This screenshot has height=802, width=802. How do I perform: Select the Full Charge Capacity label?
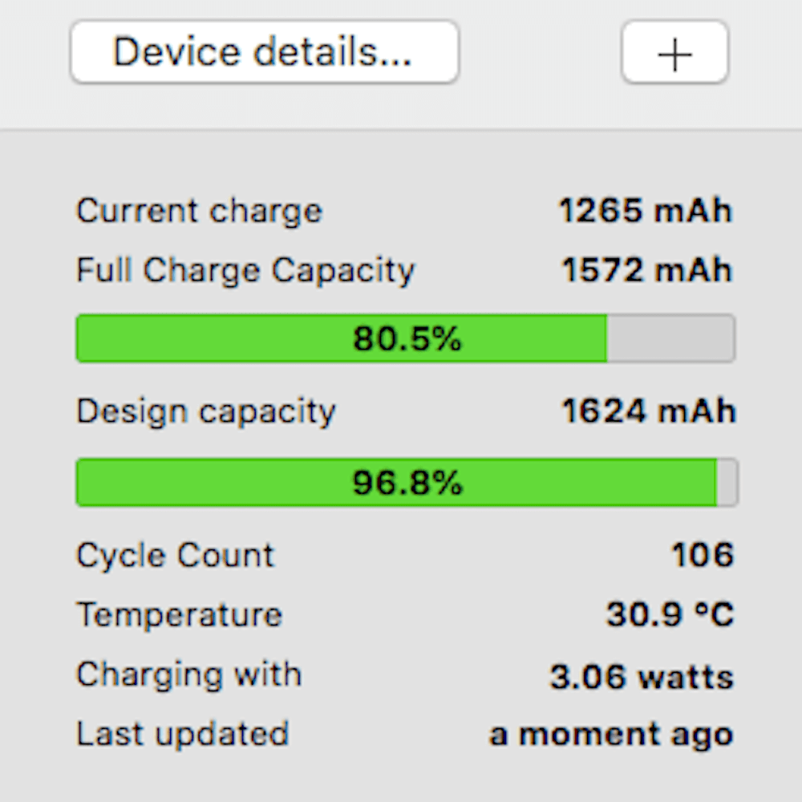(245, 270)
